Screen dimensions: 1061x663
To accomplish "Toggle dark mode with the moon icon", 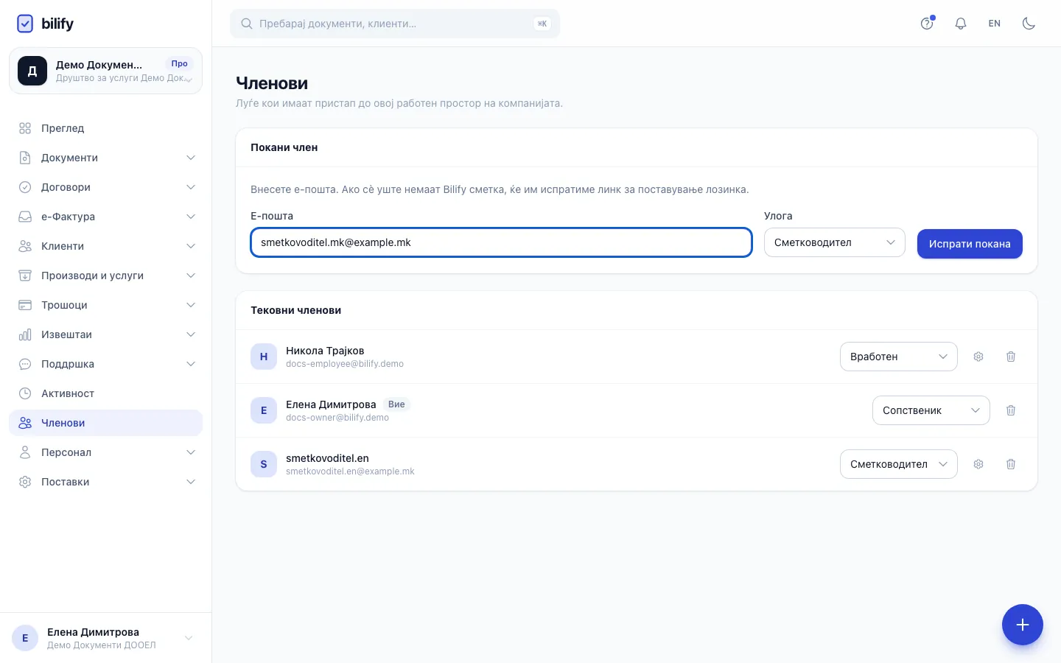I will 1029,24.
